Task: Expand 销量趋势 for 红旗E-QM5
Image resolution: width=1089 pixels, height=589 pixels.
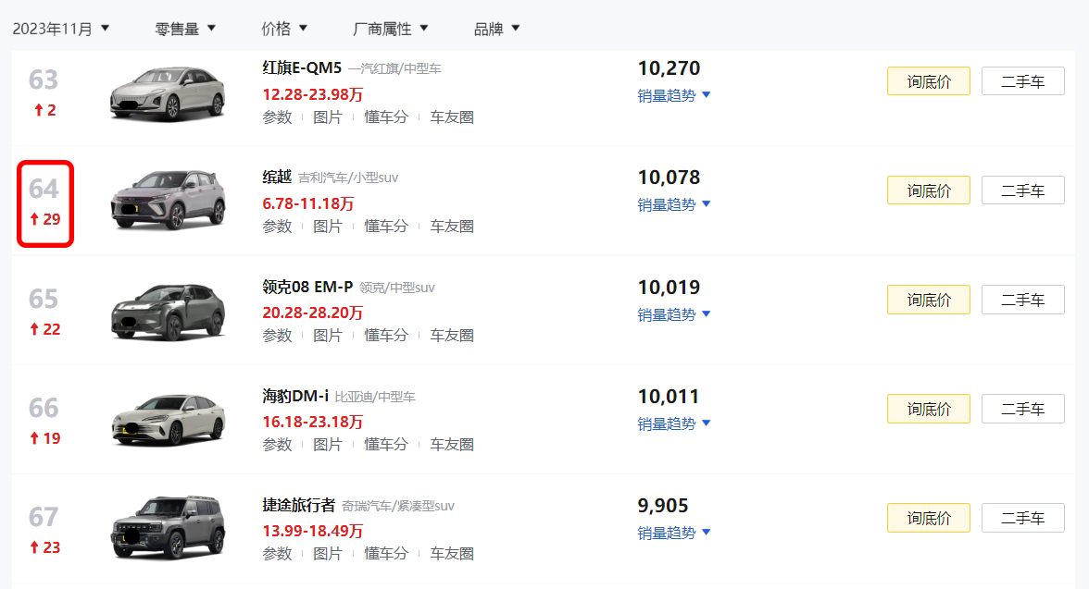Action: click(674, 95)
